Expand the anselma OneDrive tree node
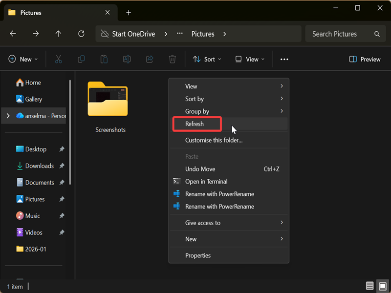The height and width of the screenshot is (293, 391). coord(8,116)
